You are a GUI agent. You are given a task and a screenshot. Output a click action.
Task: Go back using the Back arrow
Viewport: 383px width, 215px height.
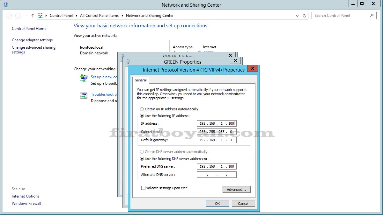[x=9, y=16]
